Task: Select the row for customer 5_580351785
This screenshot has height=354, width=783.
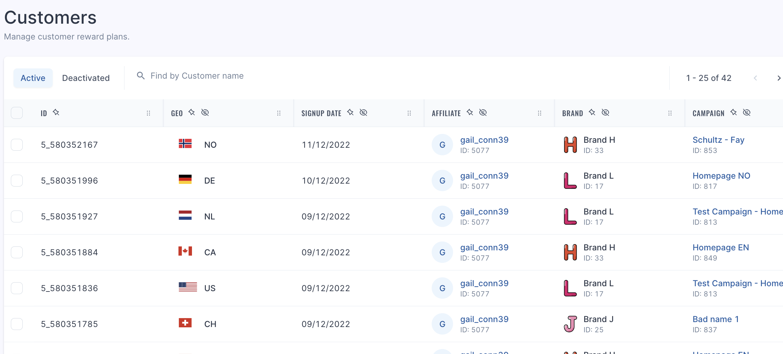Action: [17, 324]
